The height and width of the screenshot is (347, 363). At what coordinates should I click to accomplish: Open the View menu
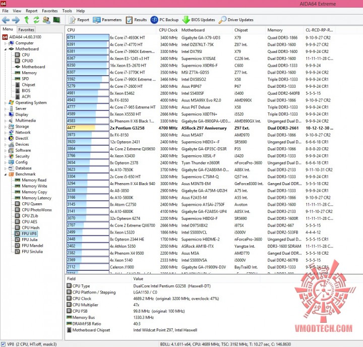coord(17,11)
